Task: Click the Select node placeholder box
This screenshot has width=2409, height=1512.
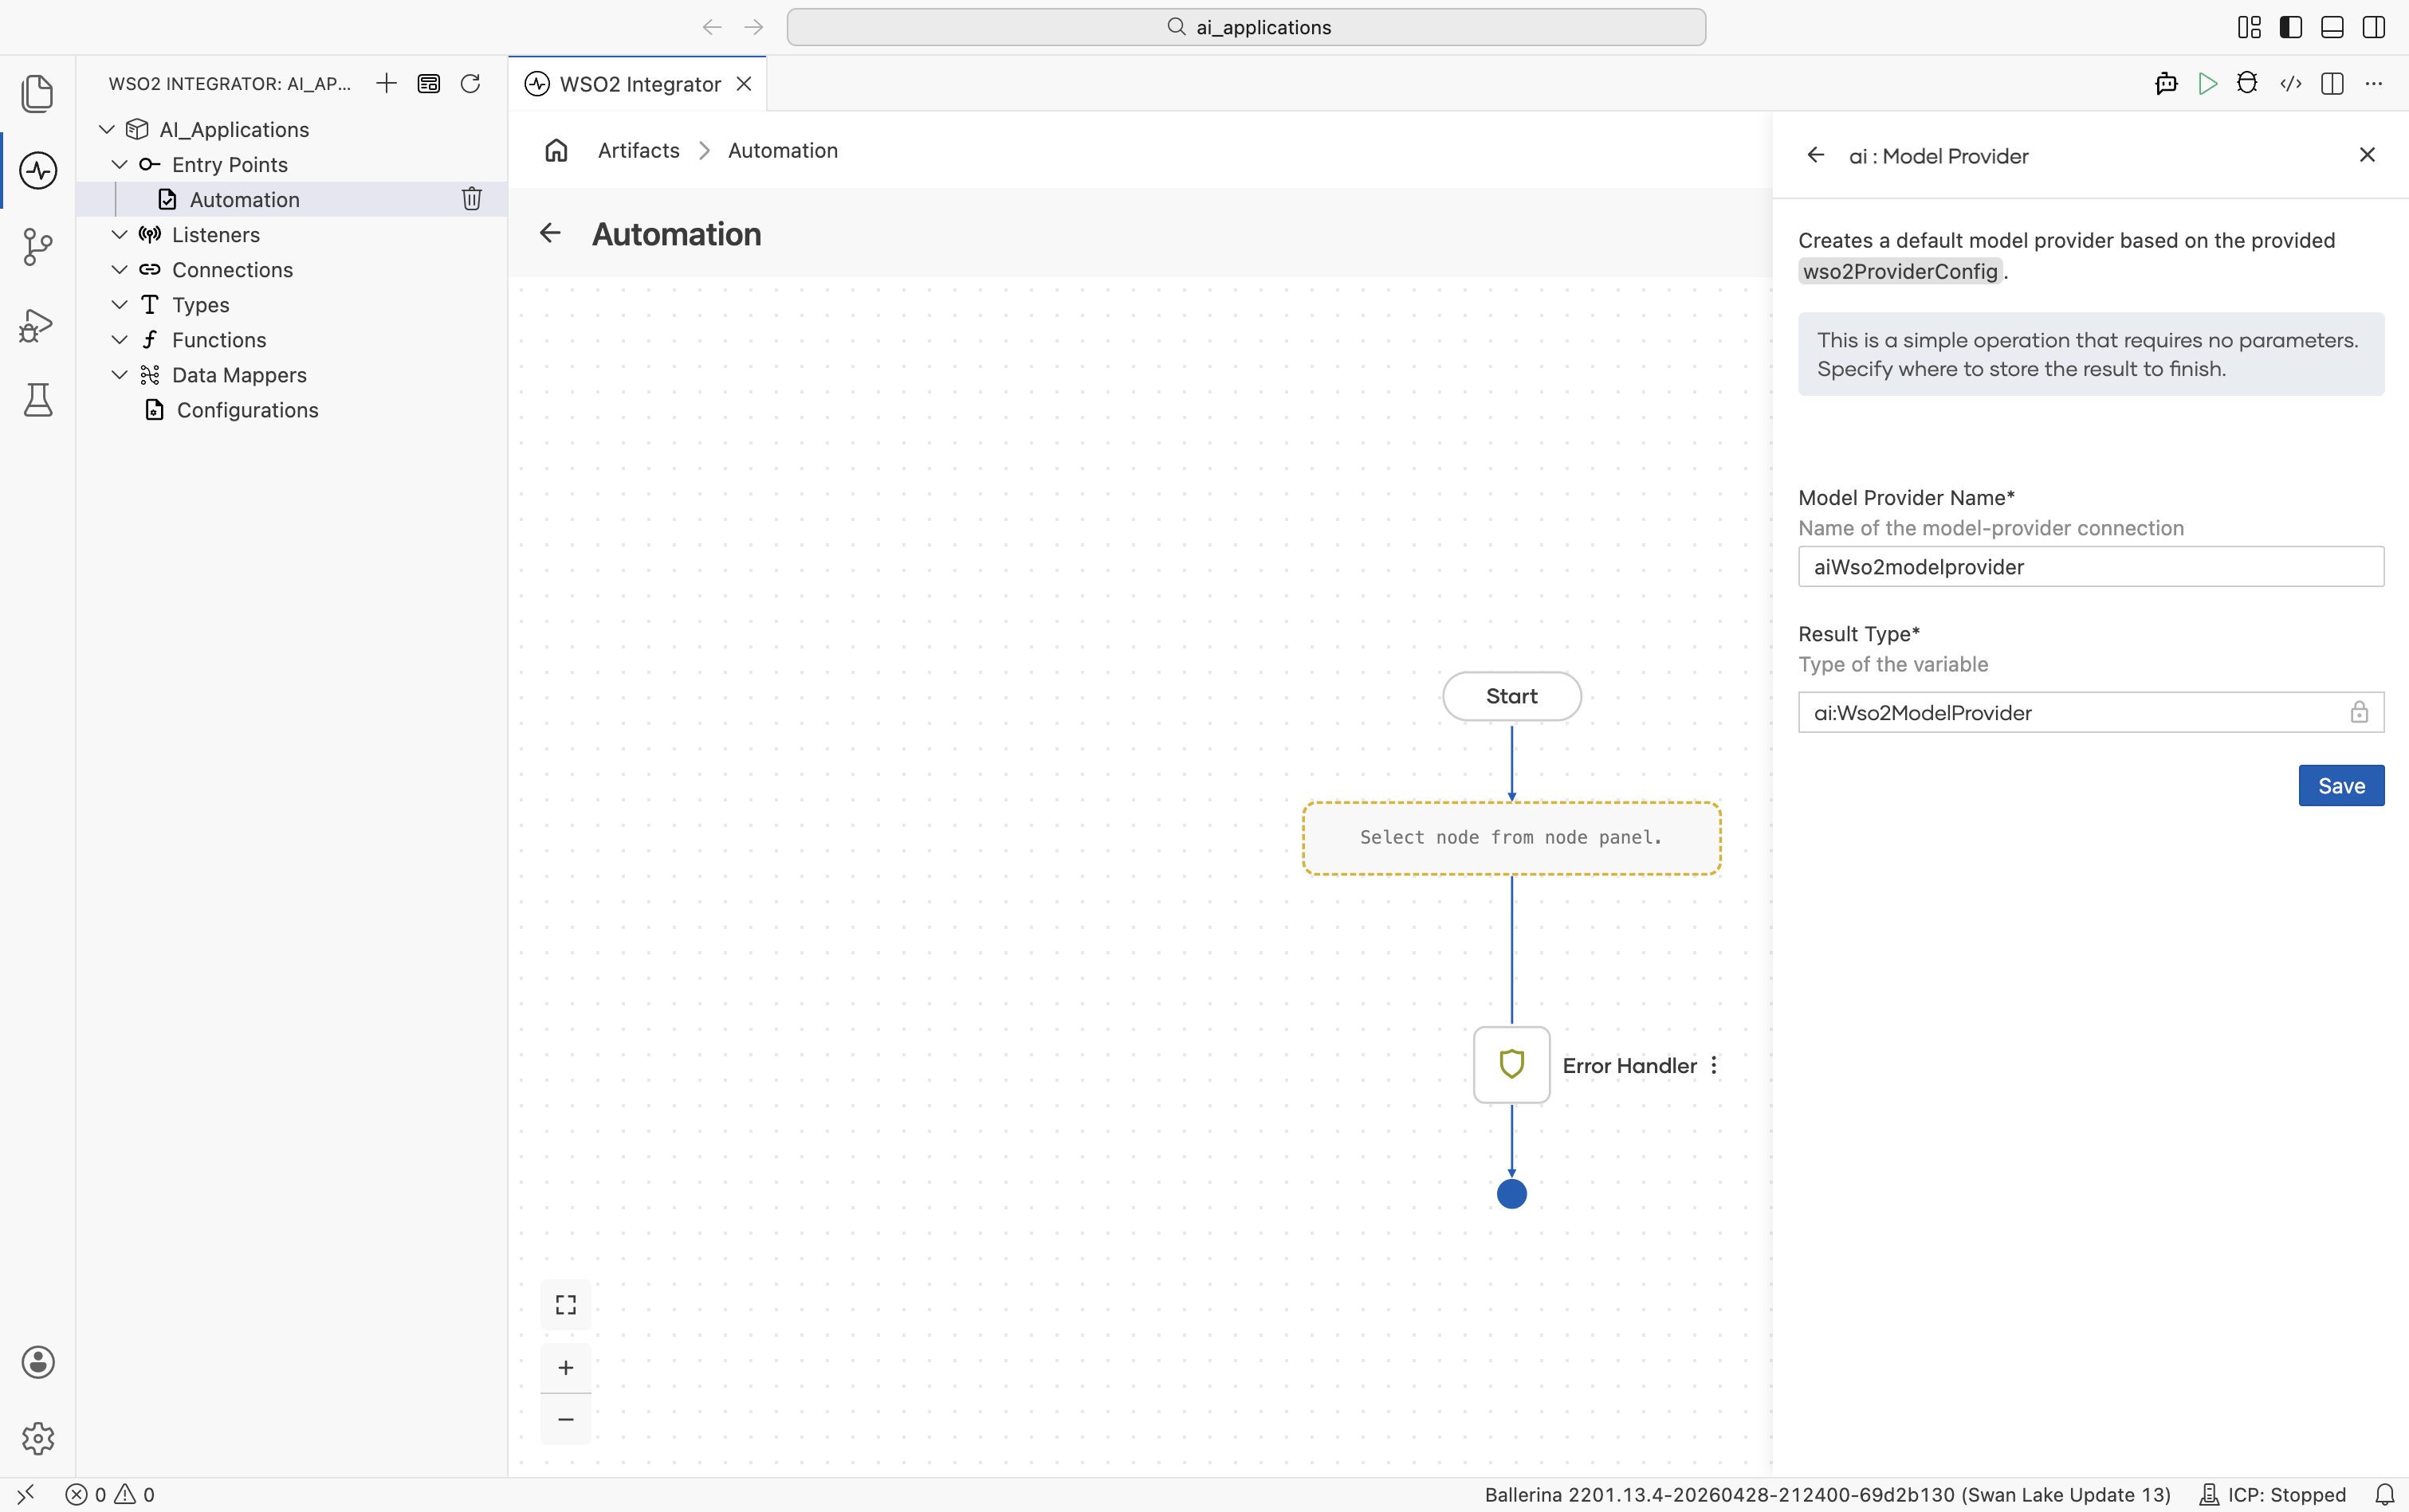Action: click(1511, 838)
